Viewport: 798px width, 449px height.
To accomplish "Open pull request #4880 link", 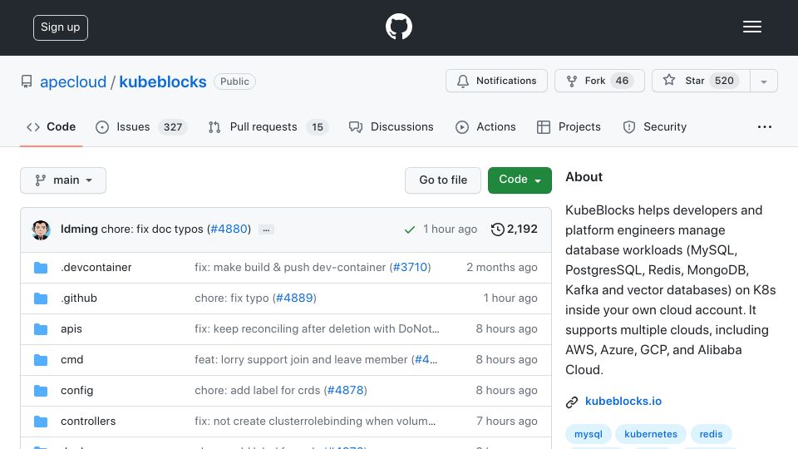I will pyautogui.click(x=229, y=229).
